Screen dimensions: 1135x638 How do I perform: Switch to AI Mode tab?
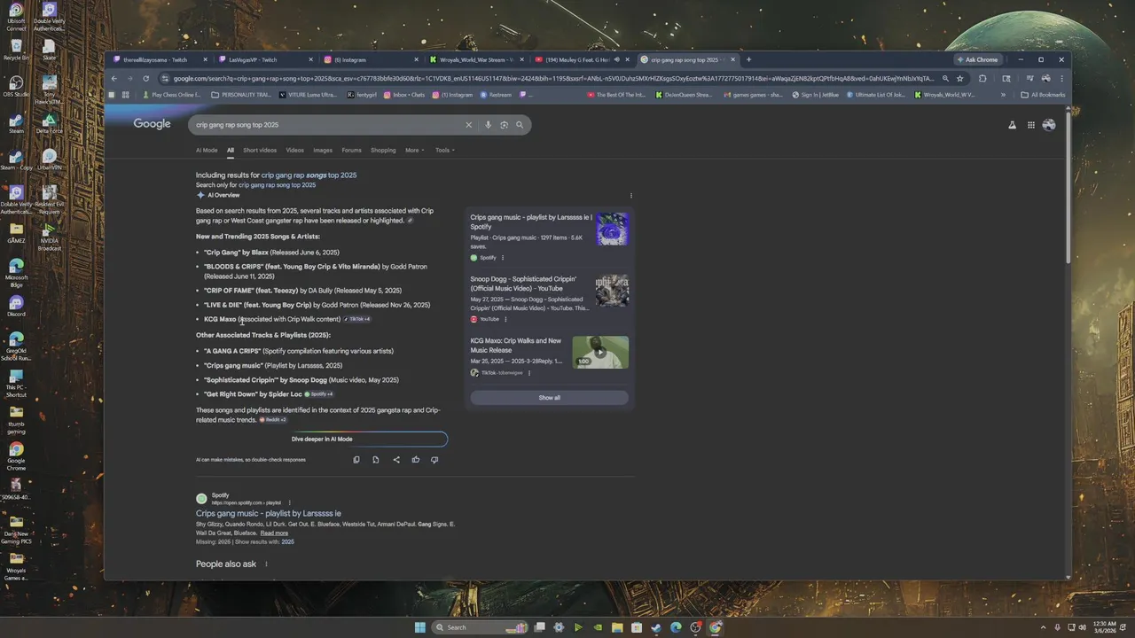[x=207, y=150]
